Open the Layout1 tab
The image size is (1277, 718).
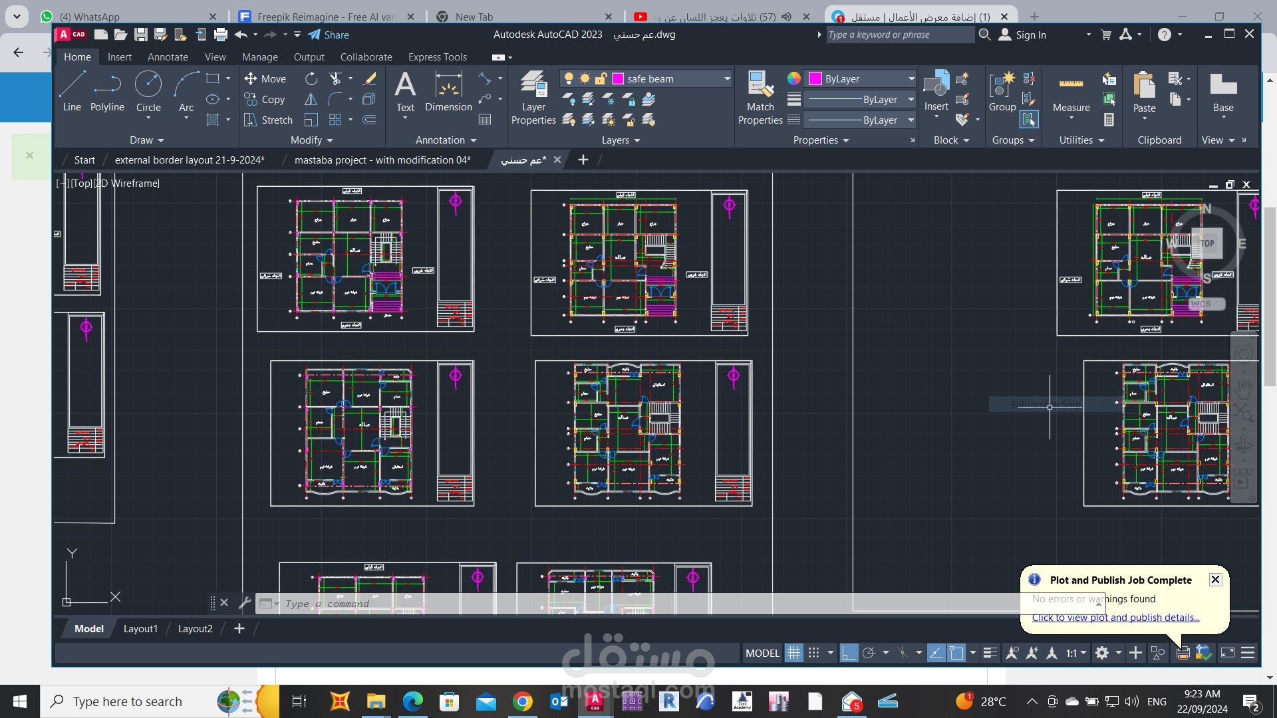(x=140, y=628)
